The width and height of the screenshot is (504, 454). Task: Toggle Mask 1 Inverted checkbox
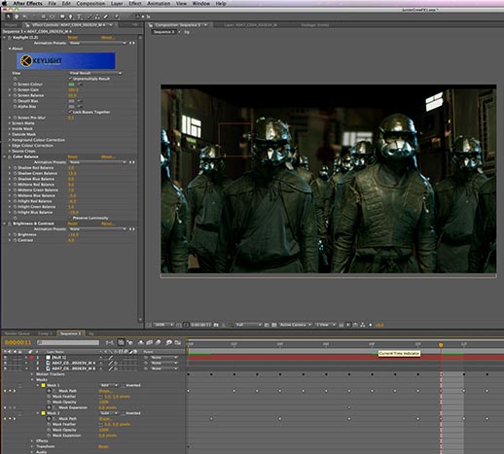[x=124, y=386]
